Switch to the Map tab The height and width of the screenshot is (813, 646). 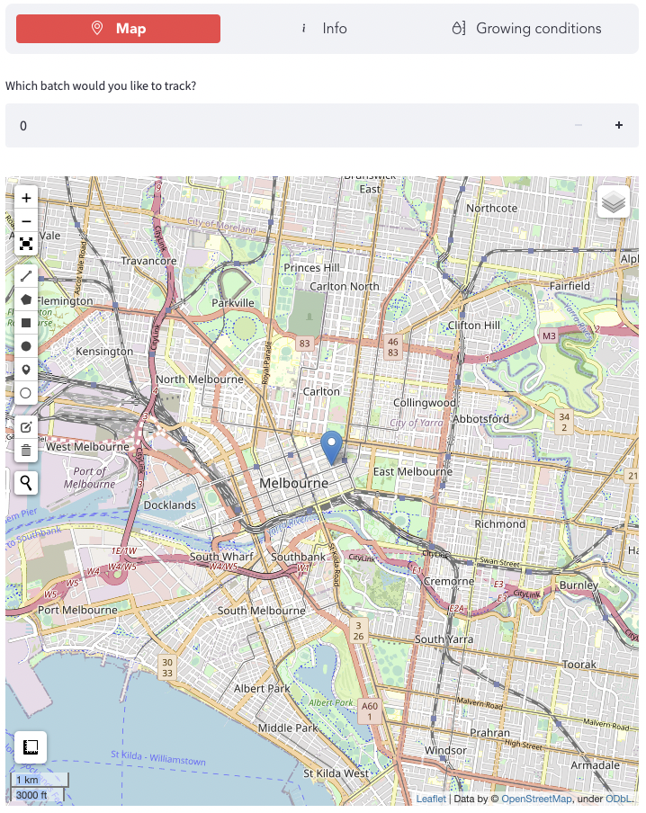tap(118, 29)
